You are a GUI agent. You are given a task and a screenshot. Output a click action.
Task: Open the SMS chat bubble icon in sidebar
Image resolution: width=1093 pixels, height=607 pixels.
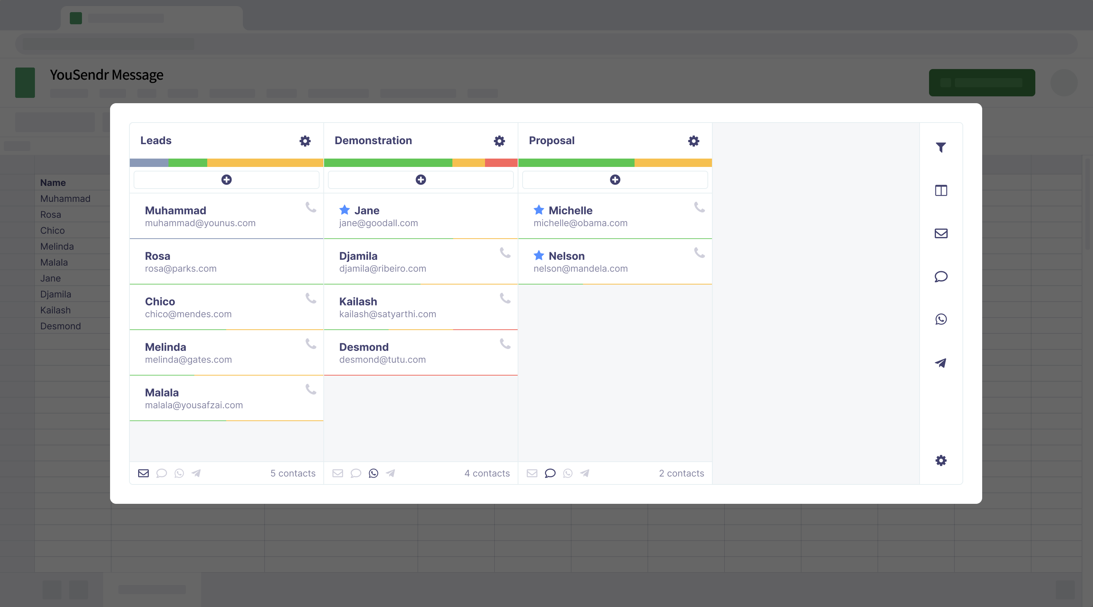click(x=941, y=277)
